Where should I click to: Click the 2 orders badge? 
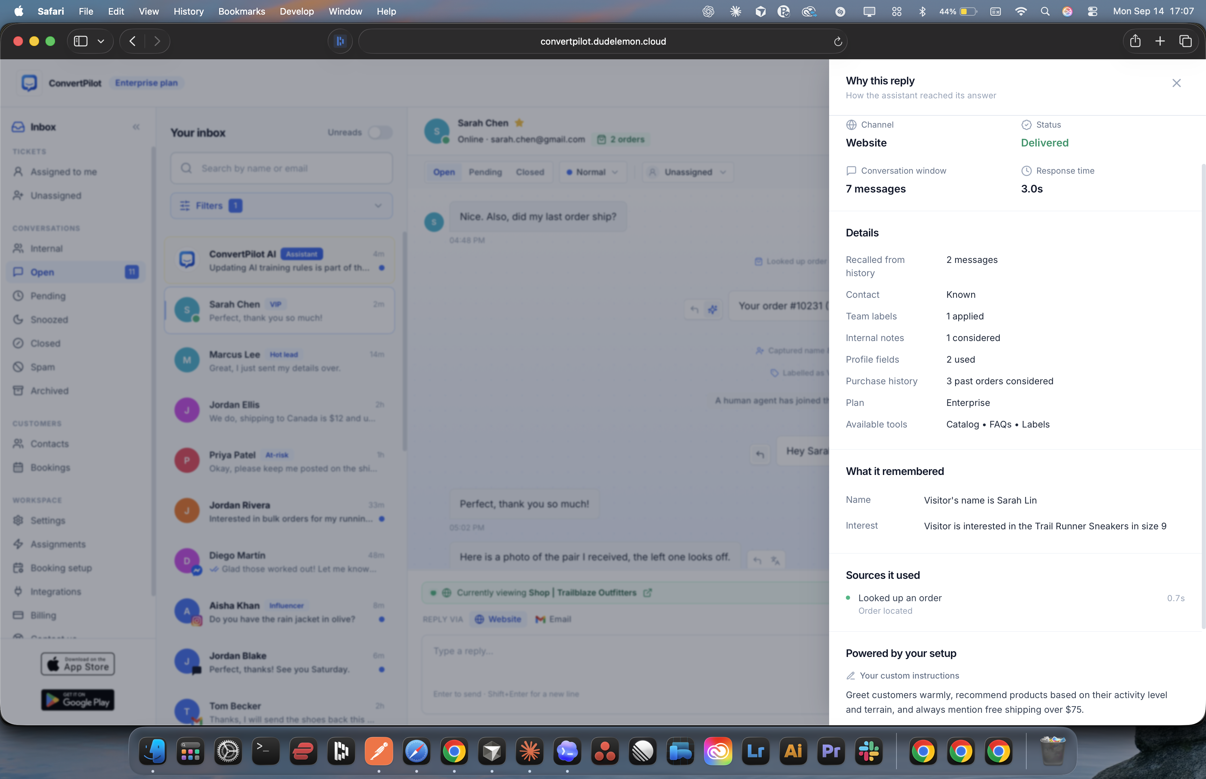(621, 139)
